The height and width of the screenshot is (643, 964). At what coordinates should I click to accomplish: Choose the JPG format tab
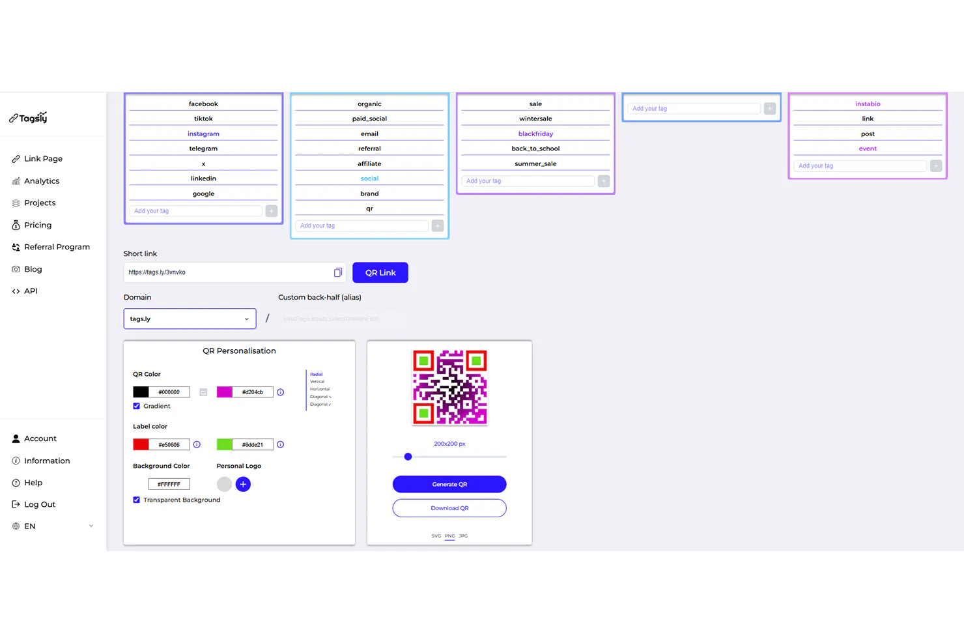coord(463,536)
